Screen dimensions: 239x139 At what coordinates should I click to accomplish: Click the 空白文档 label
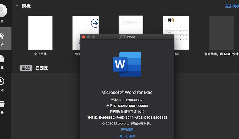(40, 54)
